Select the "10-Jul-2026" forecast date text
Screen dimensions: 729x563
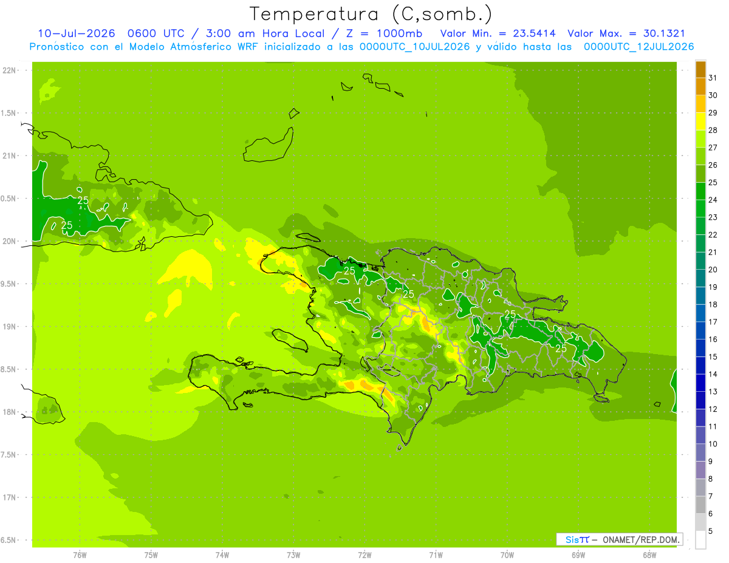click(x=76, y=33)
